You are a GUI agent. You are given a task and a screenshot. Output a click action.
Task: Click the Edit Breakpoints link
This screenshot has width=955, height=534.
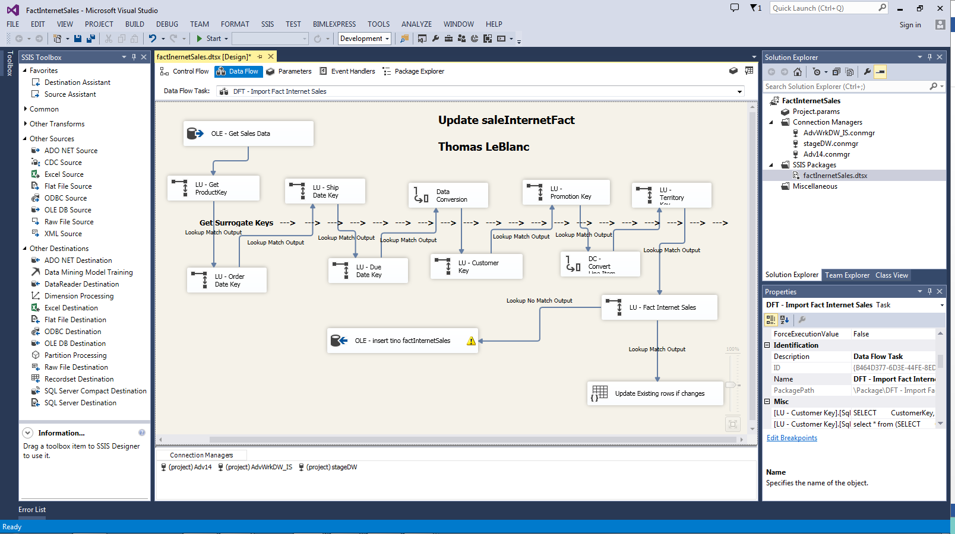click(x=792, y=438)
